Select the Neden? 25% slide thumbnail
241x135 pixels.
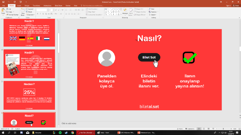[29, 95]
